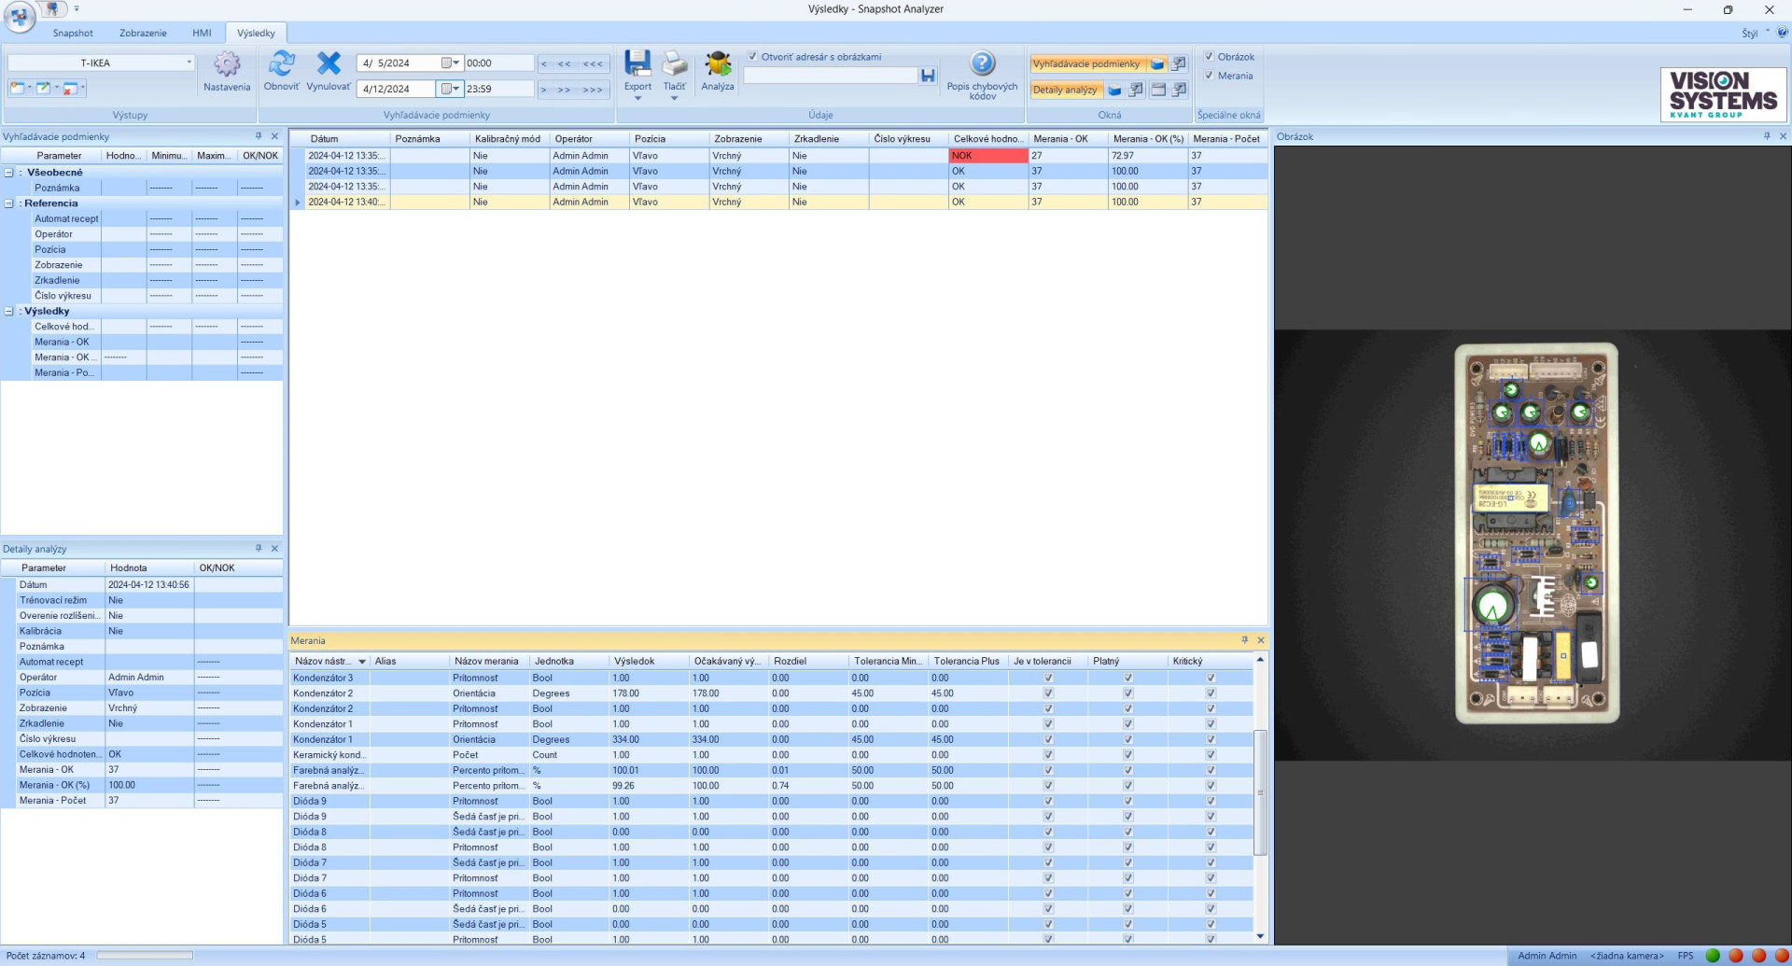Uncheck the Obrázok window checkbox

tap(1209, 57)
